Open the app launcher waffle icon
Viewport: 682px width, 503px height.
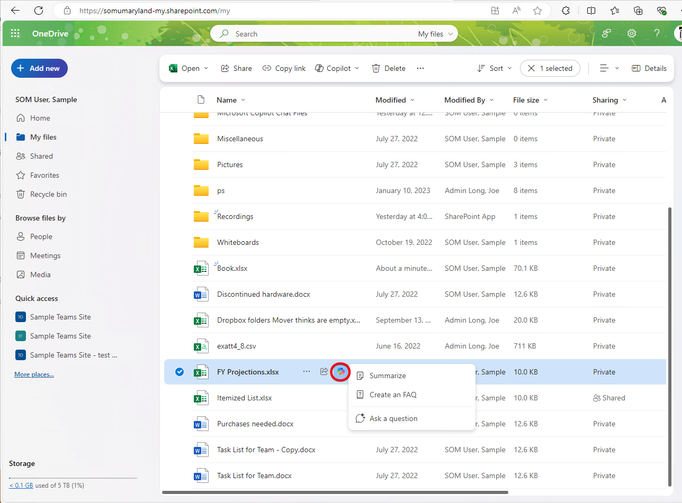click(x=15, y=34)
